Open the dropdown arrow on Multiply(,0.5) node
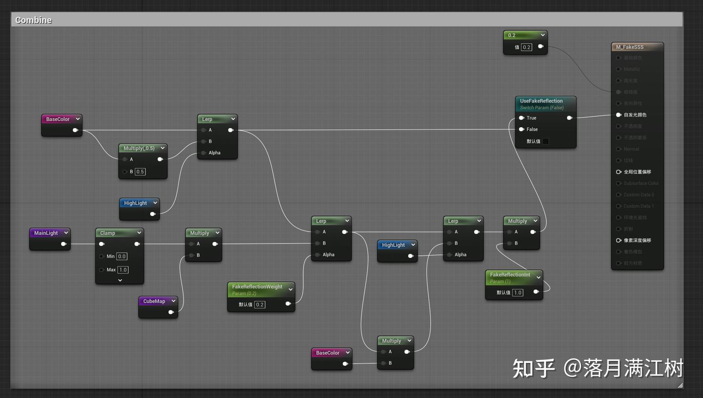Image resolution: width=703 pixels, height=398 pixels. 163,148
